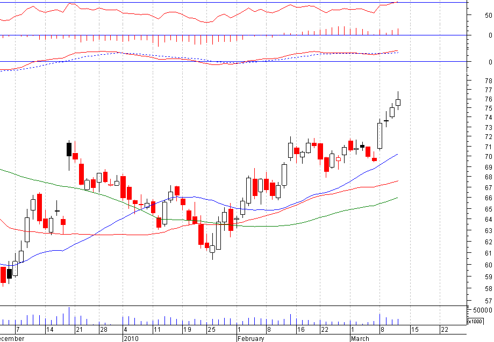This screenshot has width=494, height=342.
Task: Click the 78 price axis label
Action: (488, 81)
